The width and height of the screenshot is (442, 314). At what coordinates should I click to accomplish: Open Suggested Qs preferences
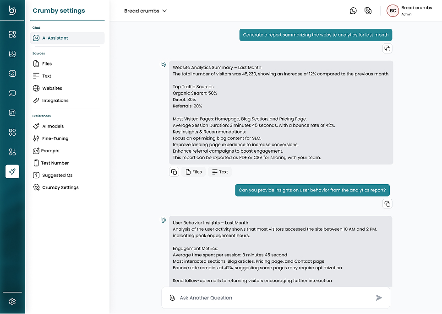[57, 175]
